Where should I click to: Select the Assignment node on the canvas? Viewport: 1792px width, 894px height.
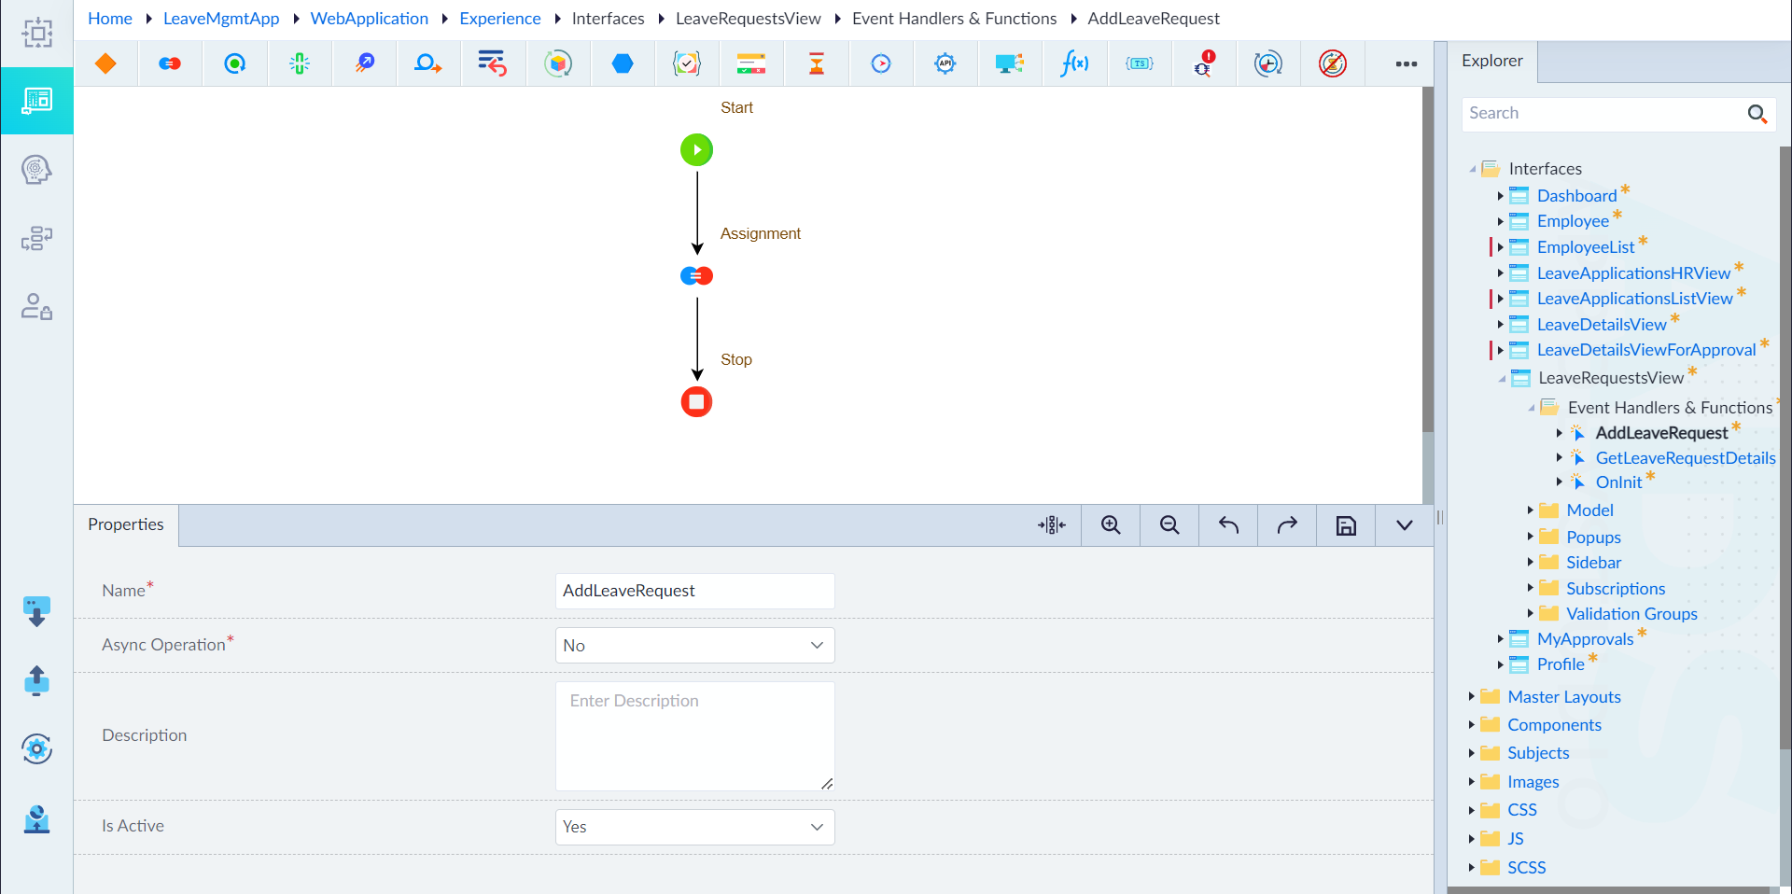pyautogui.click(x=696, y=275)
